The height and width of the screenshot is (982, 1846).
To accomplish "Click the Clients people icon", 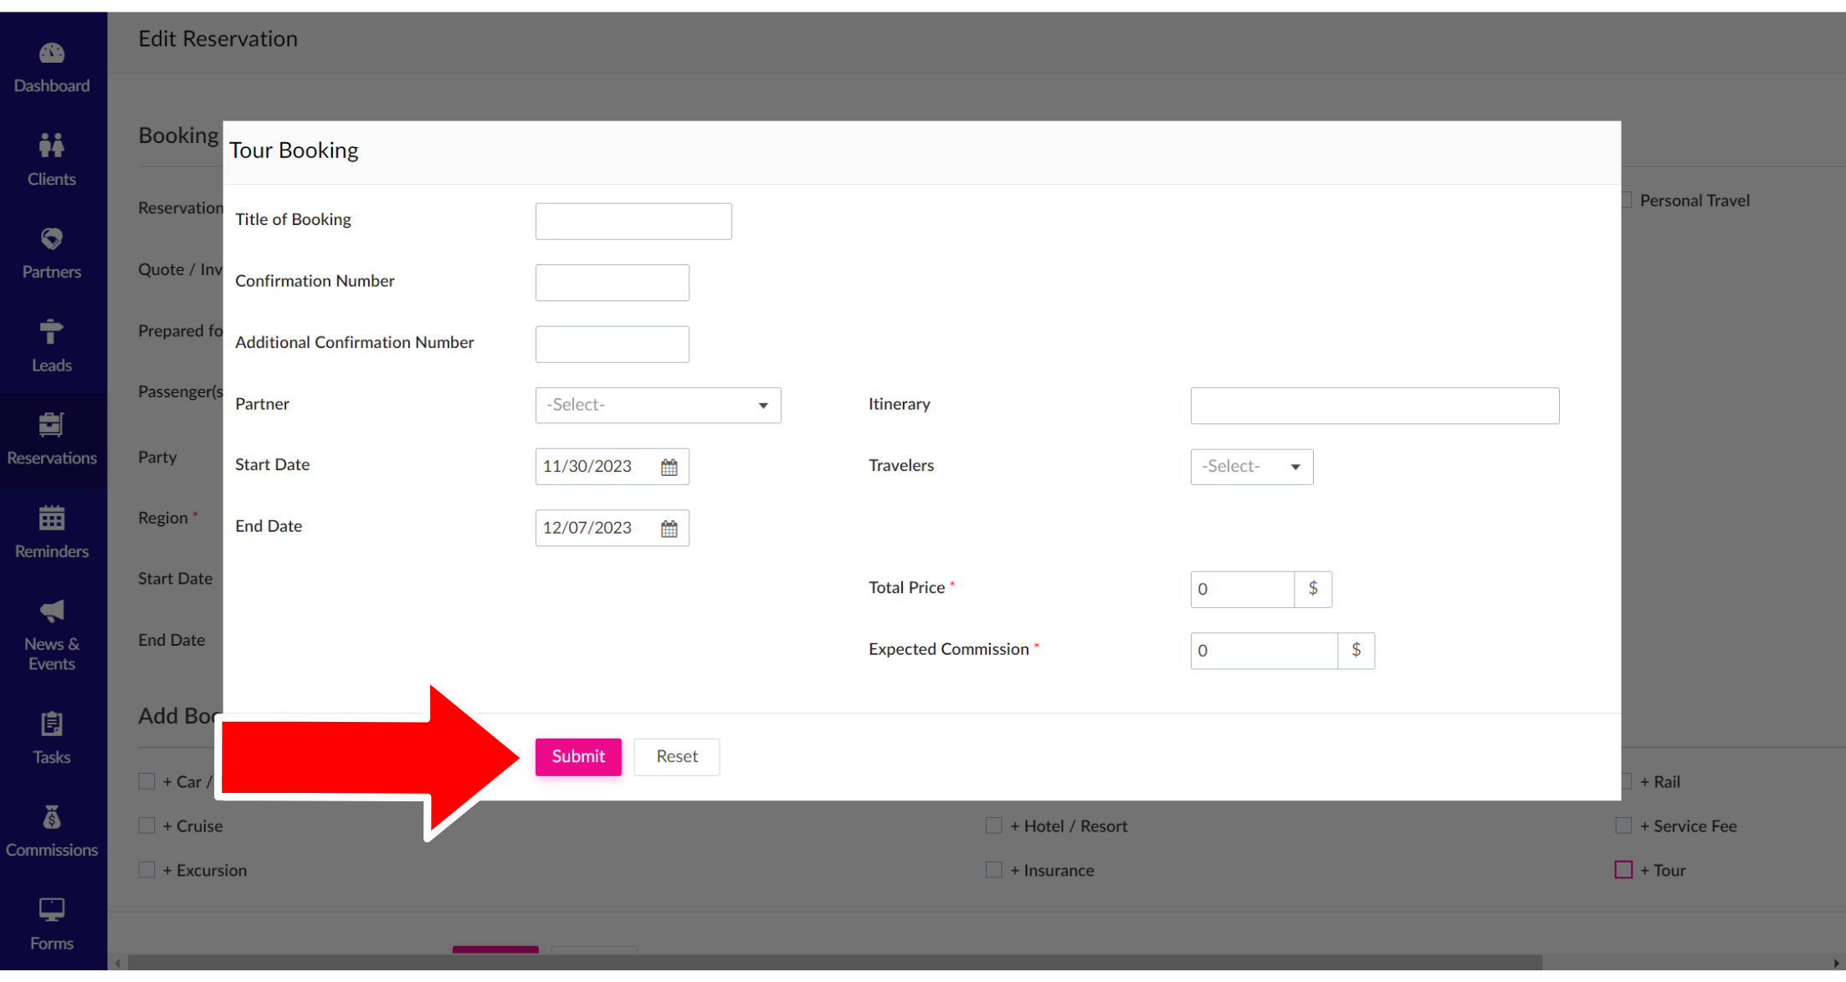I will pyautogui.click(x=51, y=146).
